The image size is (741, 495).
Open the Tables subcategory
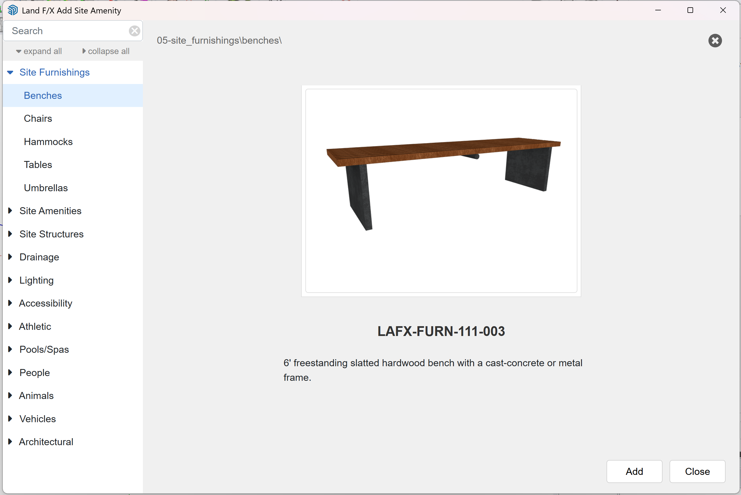[x=38, y=165]
